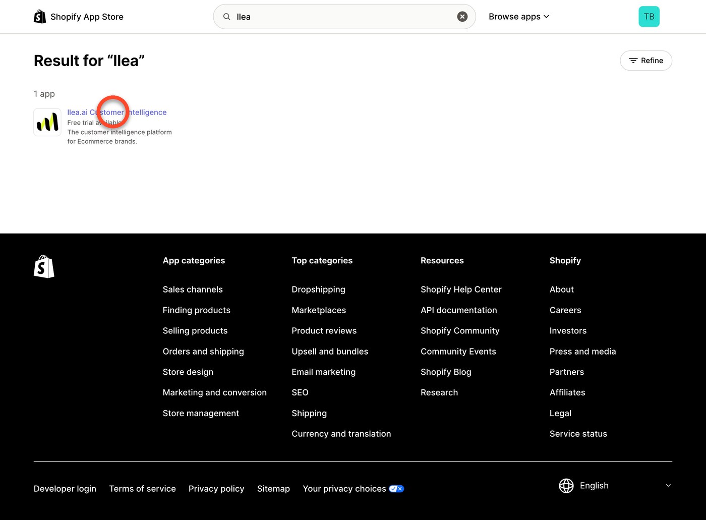Open Legal link

pyautogui.click(x=560, y=413)
